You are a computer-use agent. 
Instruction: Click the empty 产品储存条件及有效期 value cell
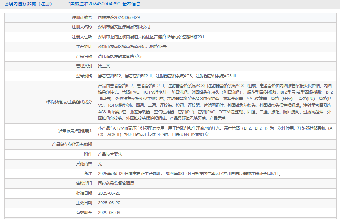tap(215, 144)
